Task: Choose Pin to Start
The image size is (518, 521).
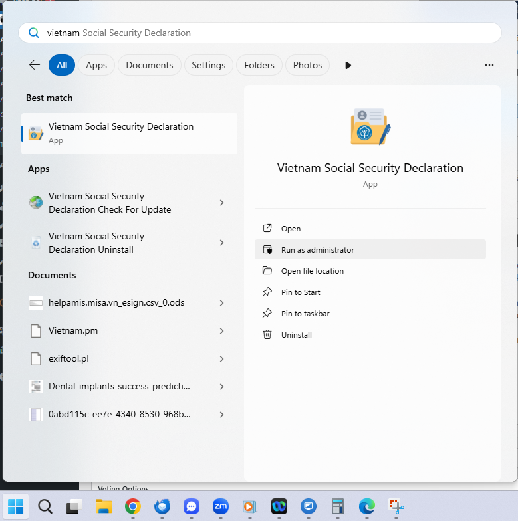Action: pos(370,292)
